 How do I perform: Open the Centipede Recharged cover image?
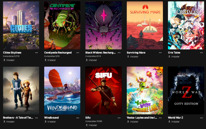(62, 25)
